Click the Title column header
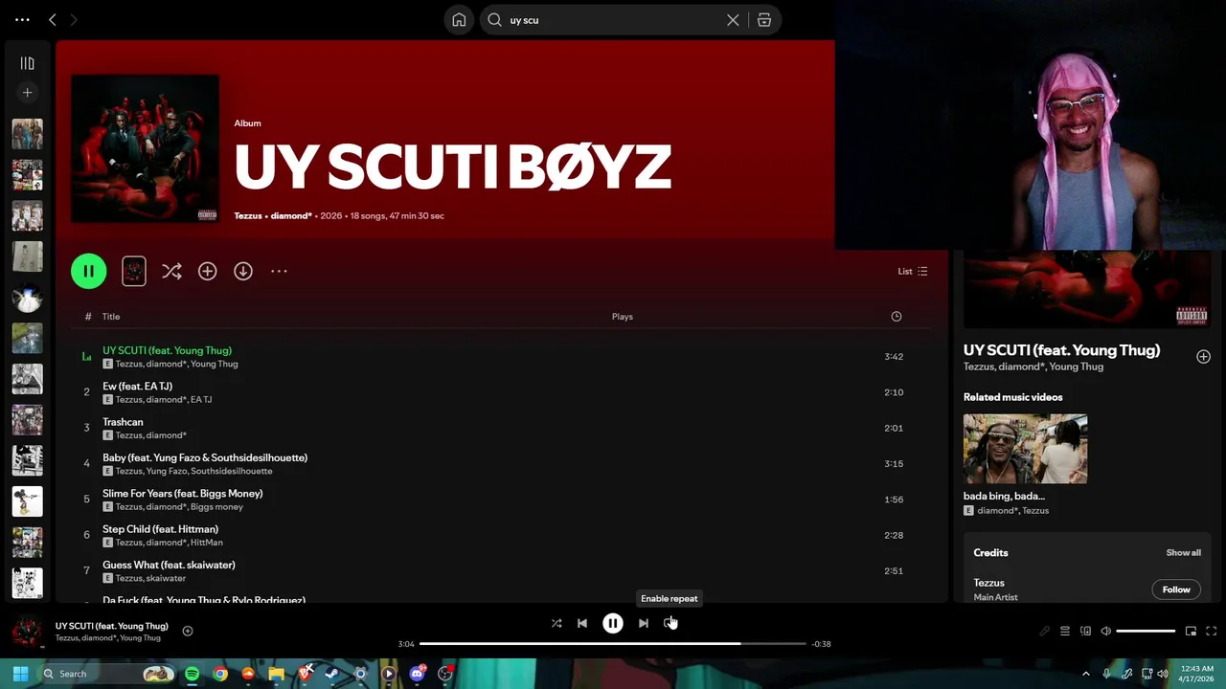The width and height of the screenshot is (1226, 689). pyautogui.click(x=111, y=317)
